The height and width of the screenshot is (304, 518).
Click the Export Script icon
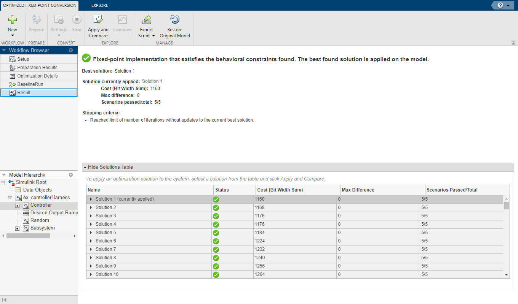[146, 20]
